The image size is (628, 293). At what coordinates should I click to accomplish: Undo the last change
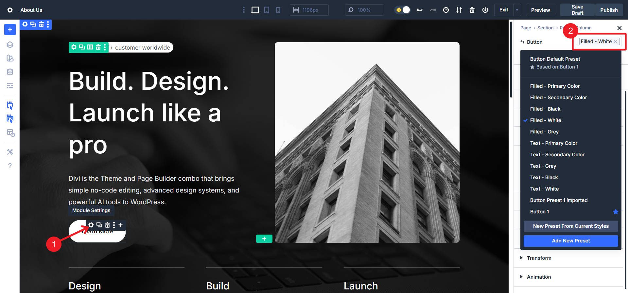pos(420,10)
